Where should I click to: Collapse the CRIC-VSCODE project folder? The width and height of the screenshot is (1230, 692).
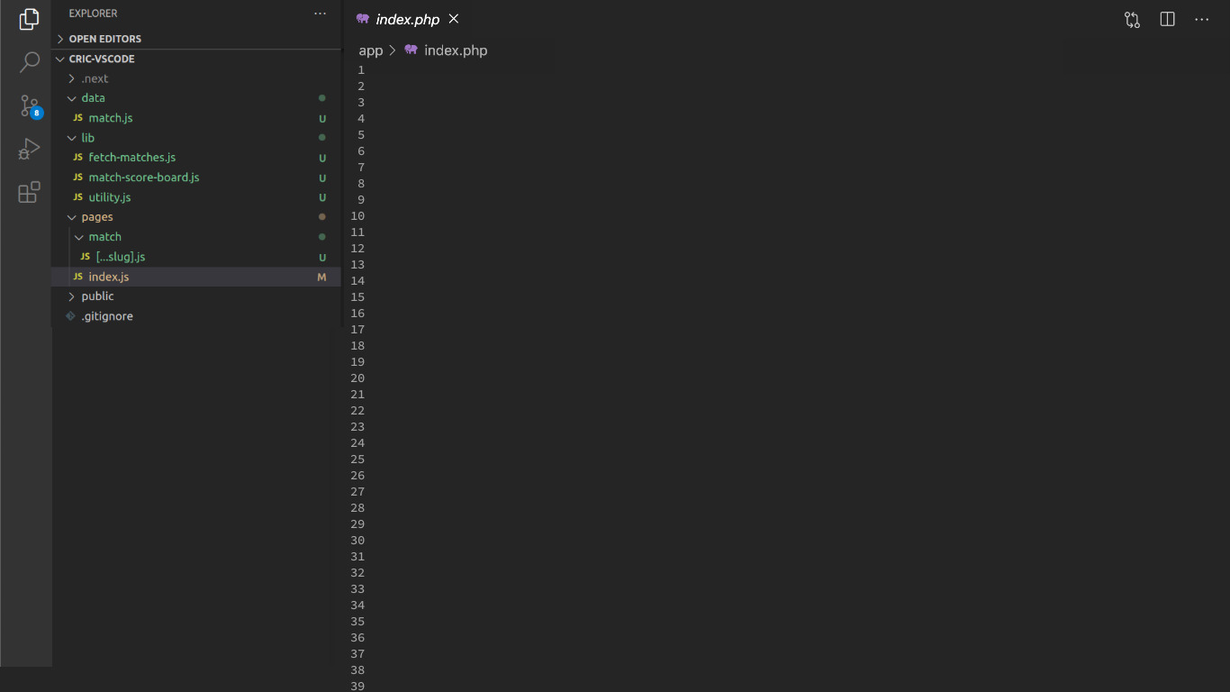point(101,59)
